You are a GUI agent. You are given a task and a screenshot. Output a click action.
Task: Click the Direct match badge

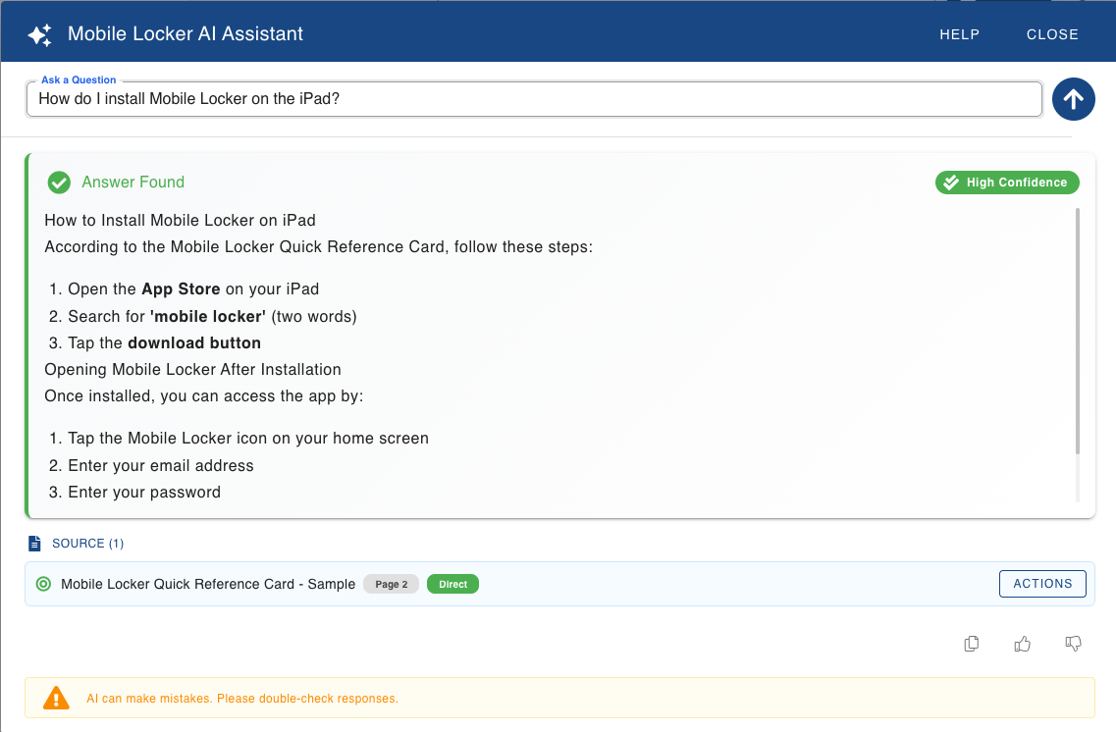click(452, 584)
